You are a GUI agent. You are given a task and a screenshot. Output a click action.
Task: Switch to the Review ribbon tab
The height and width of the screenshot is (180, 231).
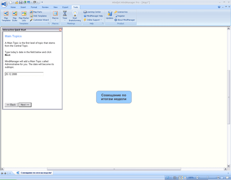click(x=45, y=7)
